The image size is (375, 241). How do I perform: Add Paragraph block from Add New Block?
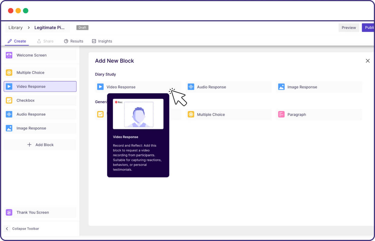319,114
